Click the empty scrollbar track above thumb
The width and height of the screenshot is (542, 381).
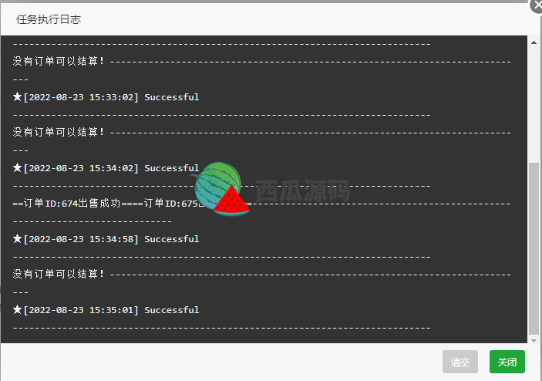pyautogui.click(x=534, y=105)
